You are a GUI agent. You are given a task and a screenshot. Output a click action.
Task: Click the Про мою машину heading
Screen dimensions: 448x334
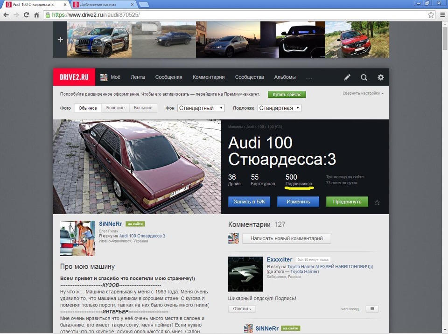(x=87, y=266)
